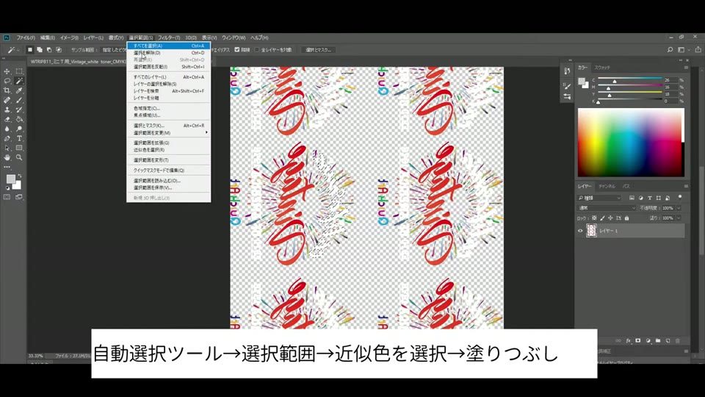The height and width of the screenshot is (397, 705).
Task: Select the Lasso tool
Action: click(7, 81)
